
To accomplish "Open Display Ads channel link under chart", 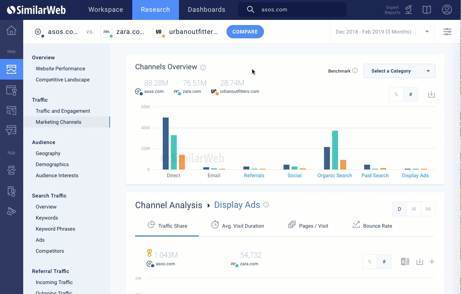I will [x=415, y=175].
